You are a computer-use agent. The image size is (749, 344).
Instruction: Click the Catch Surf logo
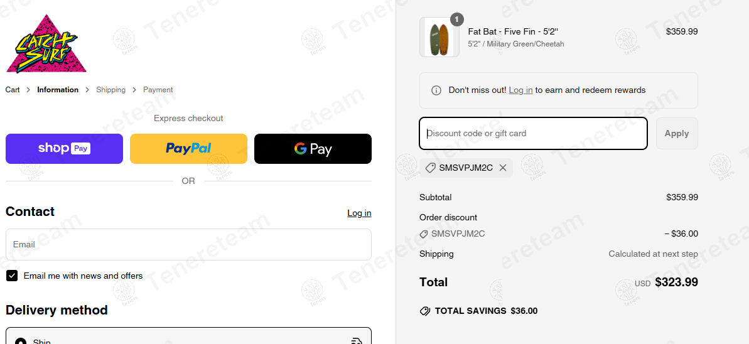tap(46, 45)
